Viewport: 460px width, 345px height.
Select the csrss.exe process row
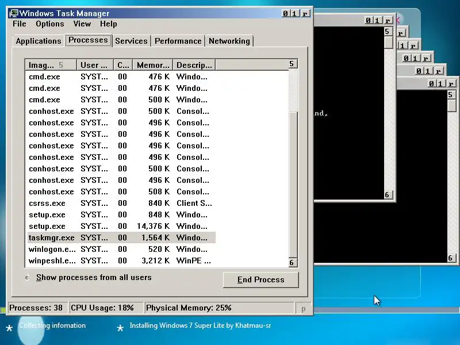click(121, 203)
